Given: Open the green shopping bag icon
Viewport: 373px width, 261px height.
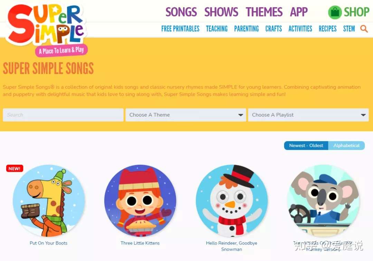Looking at the screenshot, I should click(335, 12).
